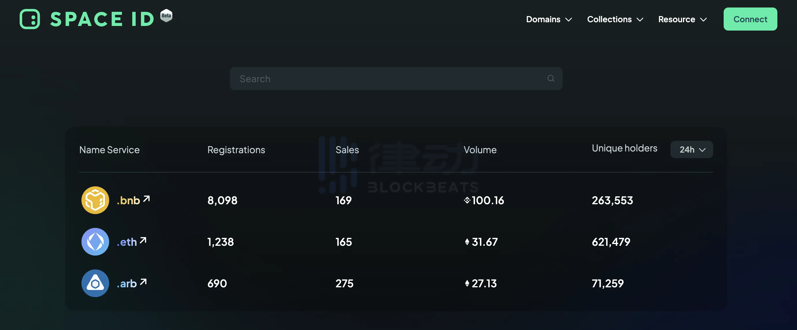This screenshot has width=797, height=330.
Task: Select registrations value 1,238
Action: coord(220,242)
